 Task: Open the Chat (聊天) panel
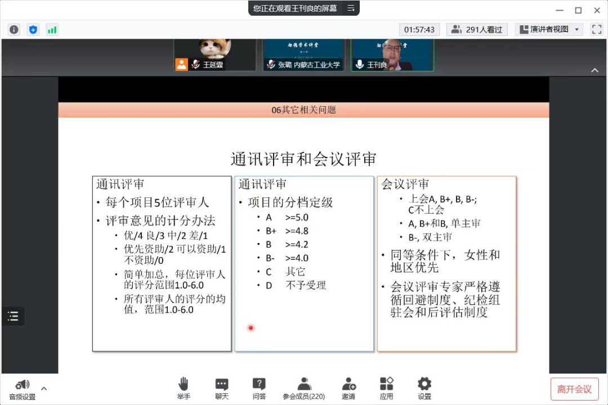point(222,388)
